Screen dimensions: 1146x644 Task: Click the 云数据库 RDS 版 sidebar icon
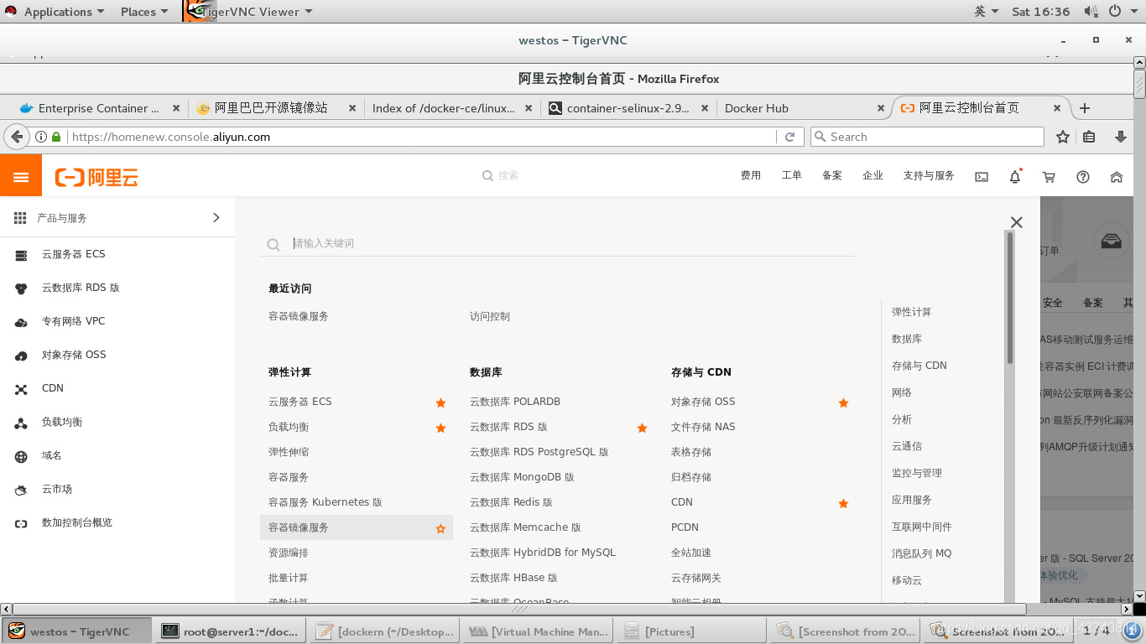(22, 288)
